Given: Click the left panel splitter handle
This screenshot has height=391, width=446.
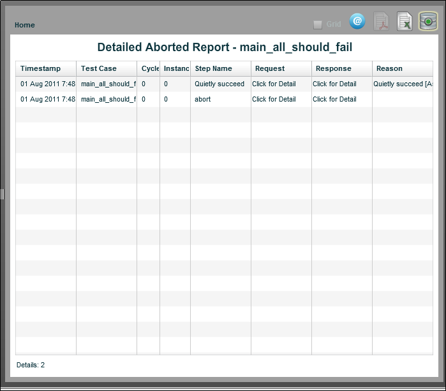Looking at the screenshot, I should (x=3, y=194).
